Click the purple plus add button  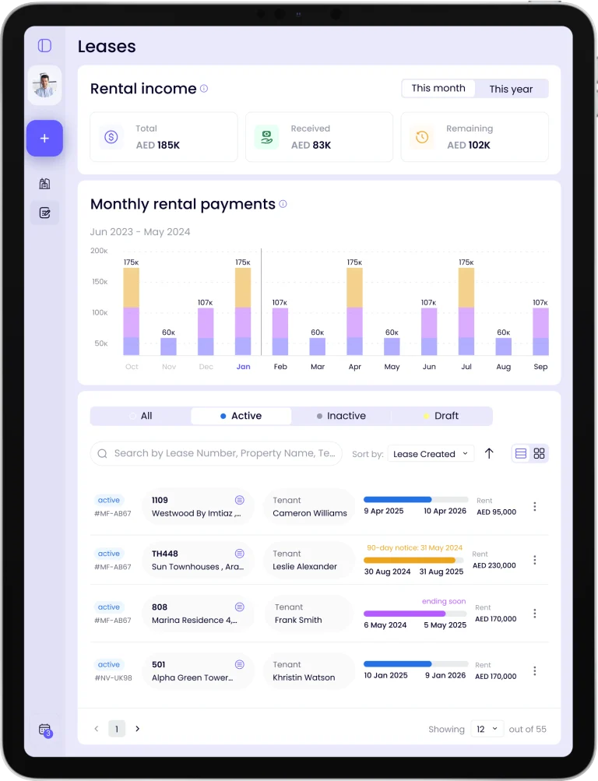click(x=44, y=139)
